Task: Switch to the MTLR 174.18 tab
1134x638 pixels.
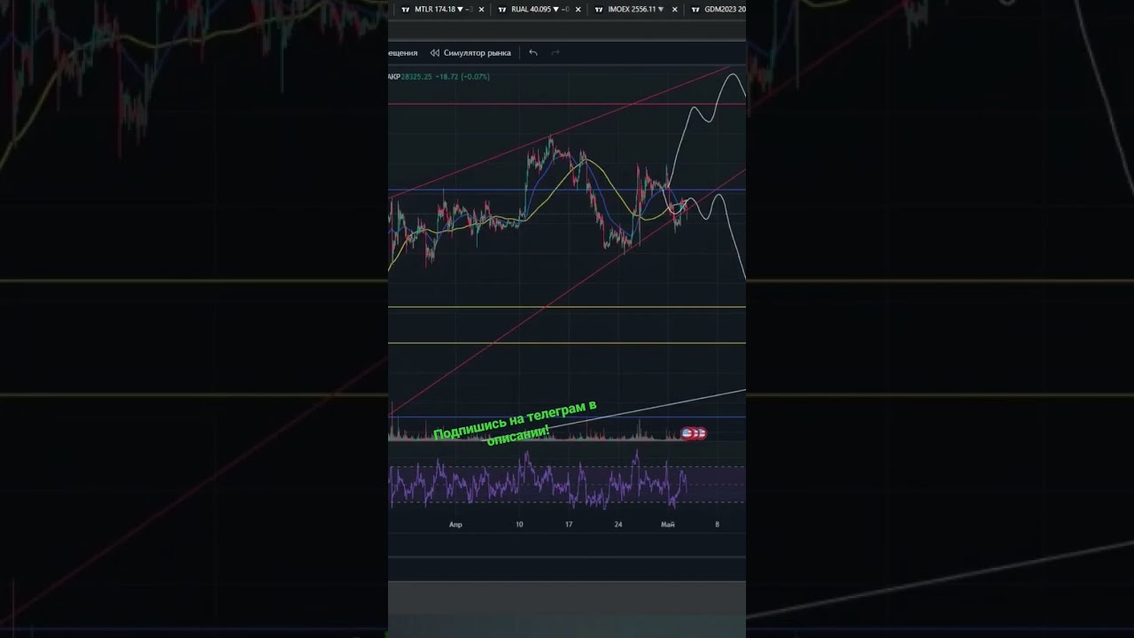Action: (x=442, y=10)
